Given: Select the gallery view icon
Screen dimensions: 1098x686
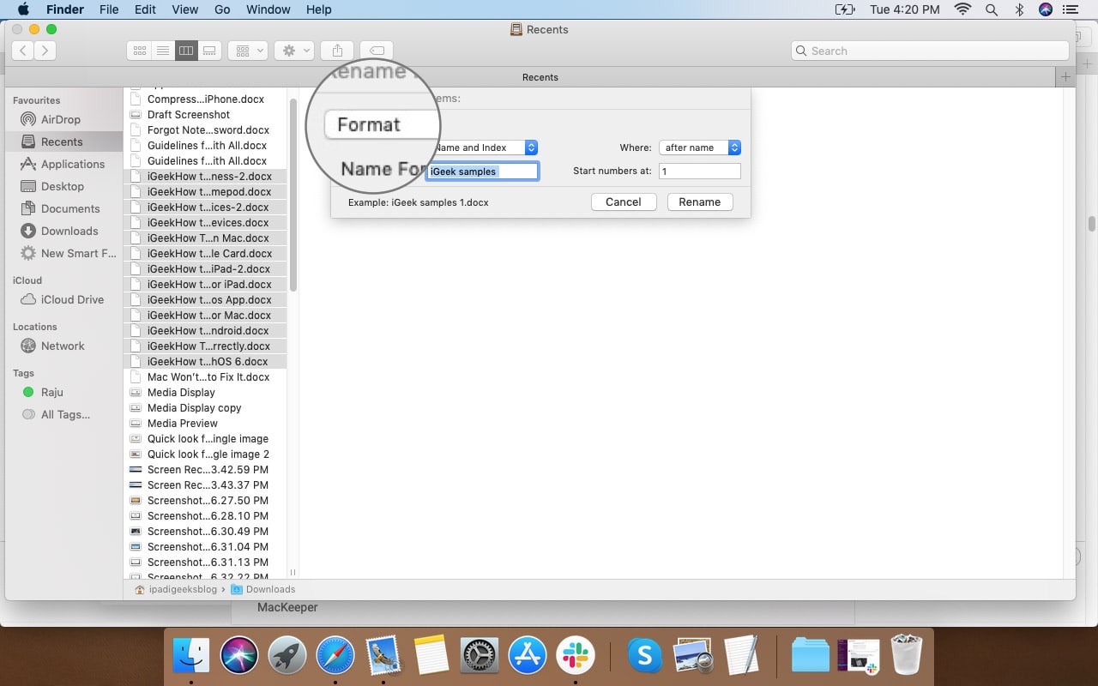Looking at the screenshot, I should click(x=209, y=51).
